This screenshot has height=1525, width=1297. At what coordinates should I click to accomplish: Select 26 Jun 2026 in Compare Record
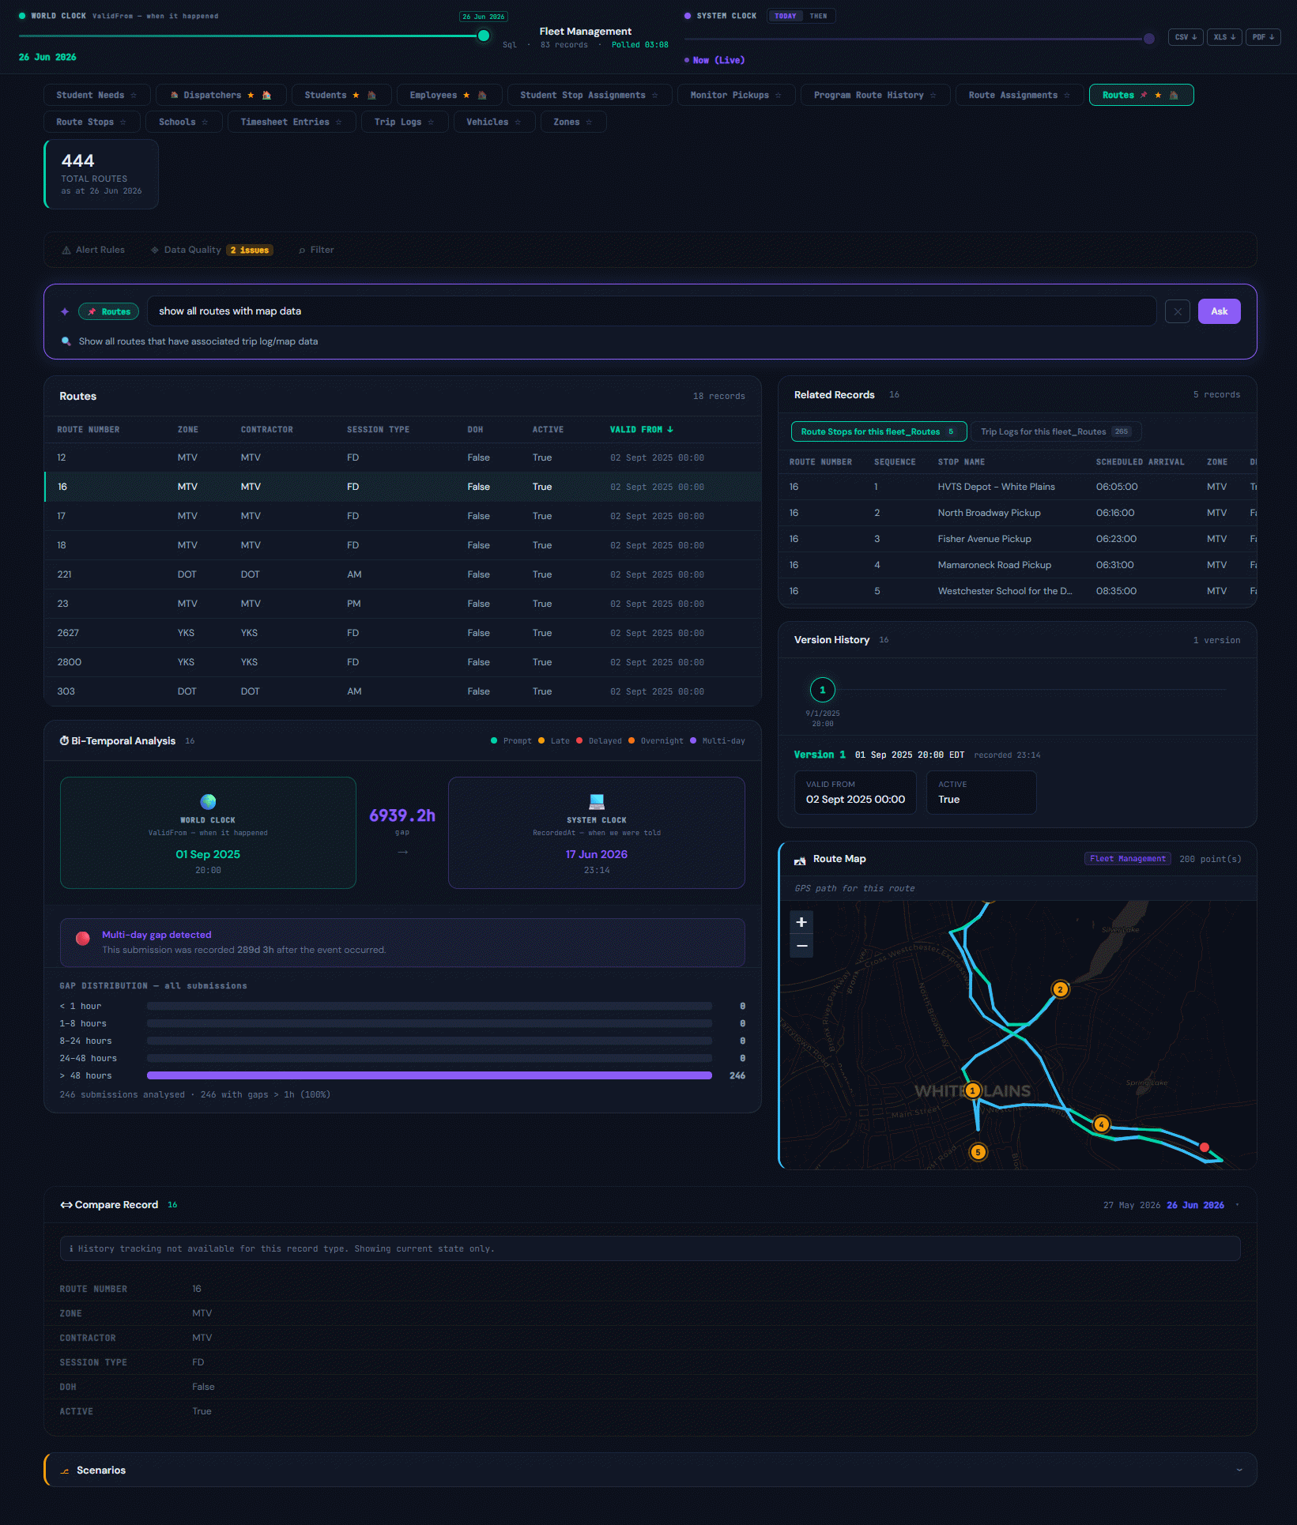1195,1206
